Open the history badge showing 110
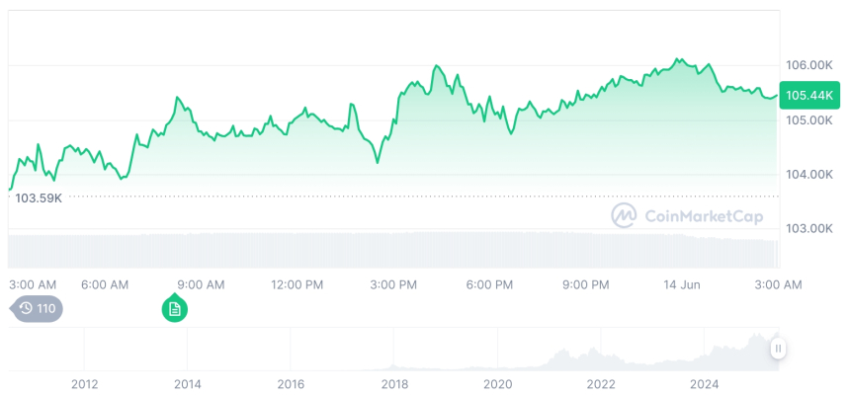The image size is (850, 396). [38, 309]
